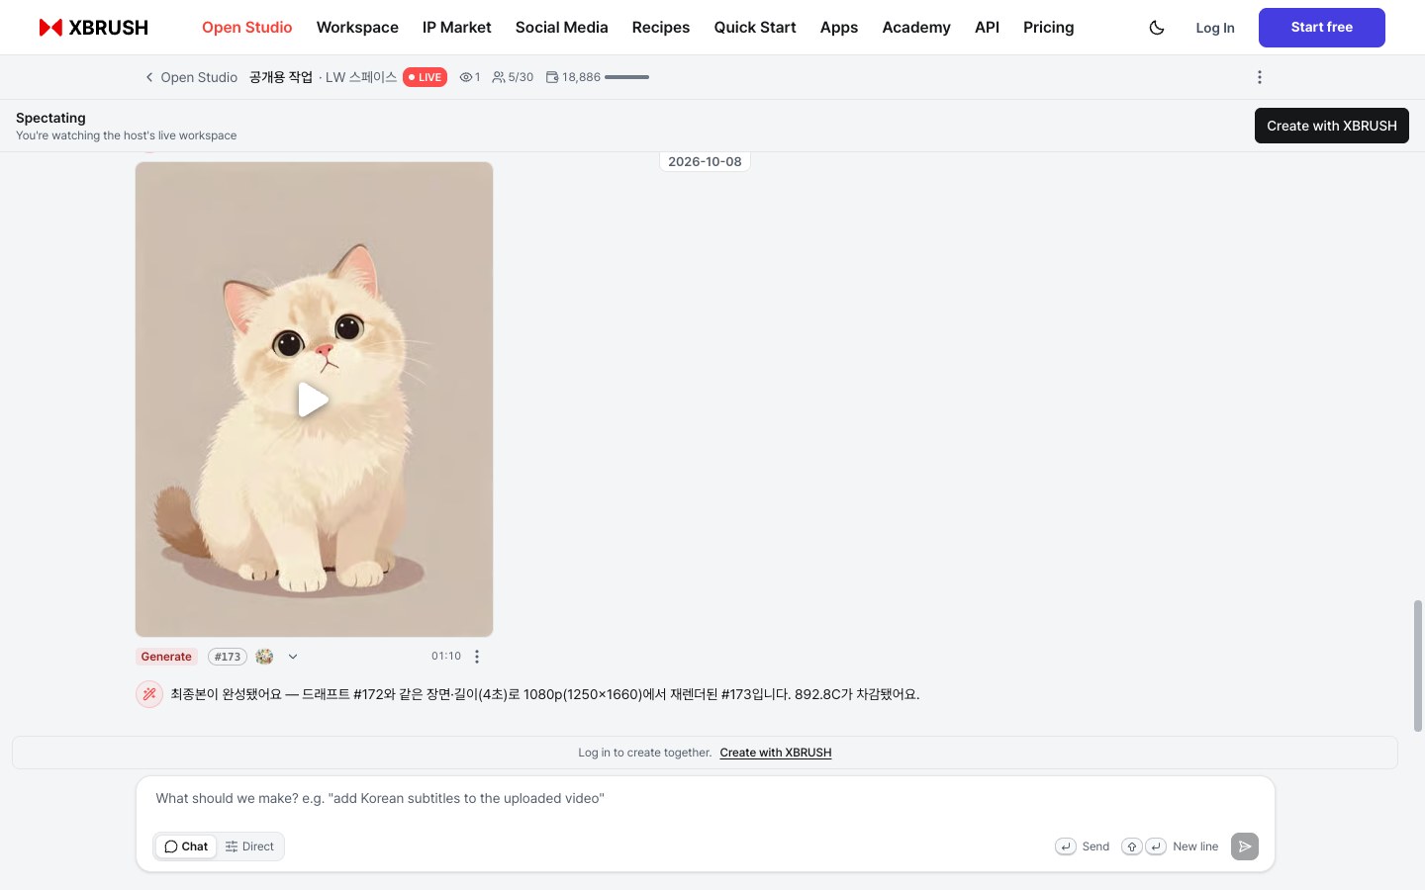1425x890 pixels.
Task: Click the participants 5/30 icon
Action: pyautogui.click(x=499, y=77)
